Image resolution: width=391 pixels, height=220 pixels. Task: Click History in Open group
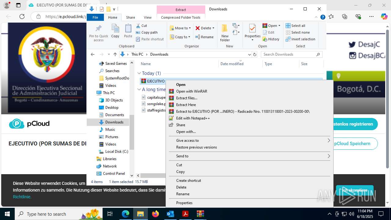coord(271,39)
